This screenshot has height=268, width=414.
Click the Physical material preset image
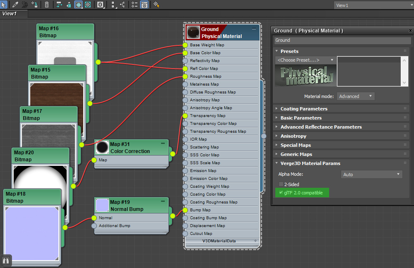point(306,75)
